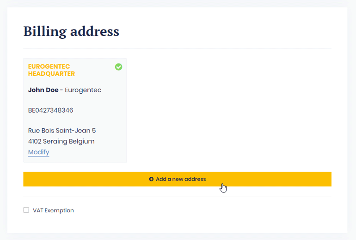Click the word Seraing in the address
Viewport: 356px width, 240px height.
point(57,141)
